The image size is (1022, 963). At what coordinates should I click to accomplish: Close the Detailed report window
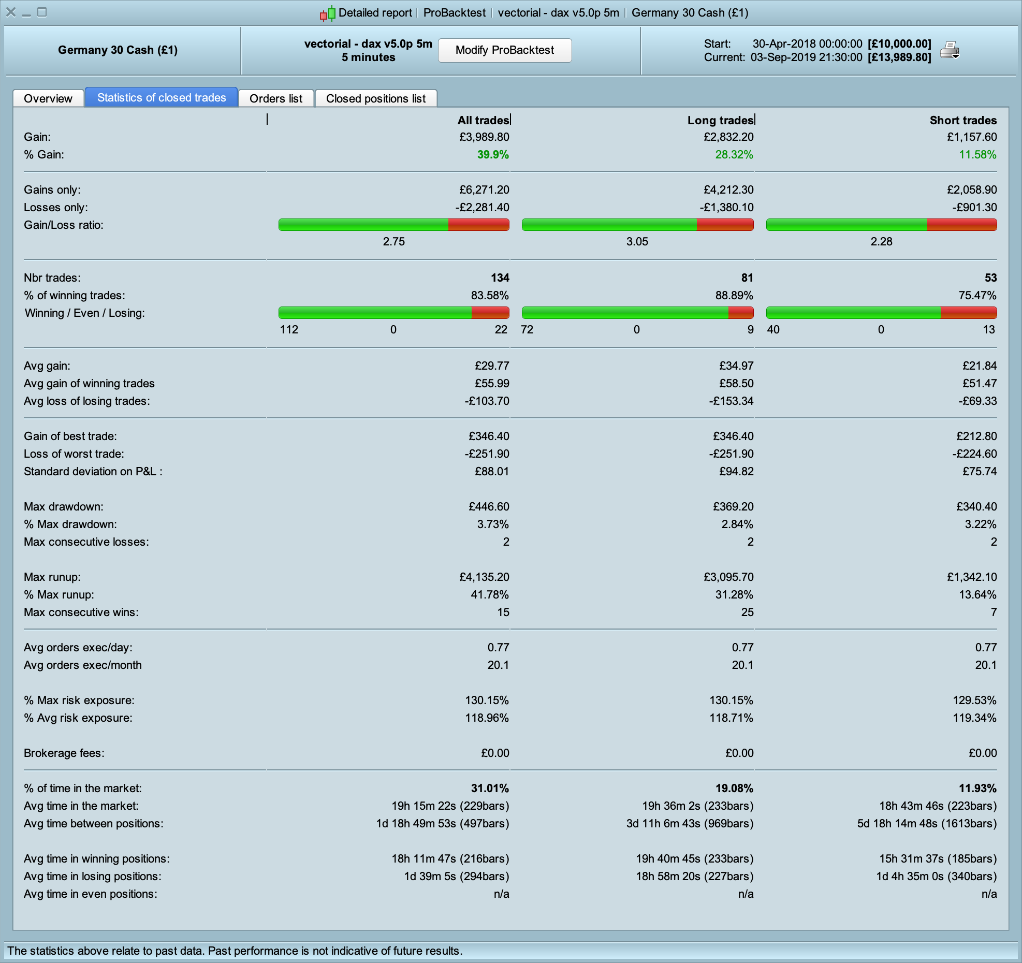tap(11, 12)
